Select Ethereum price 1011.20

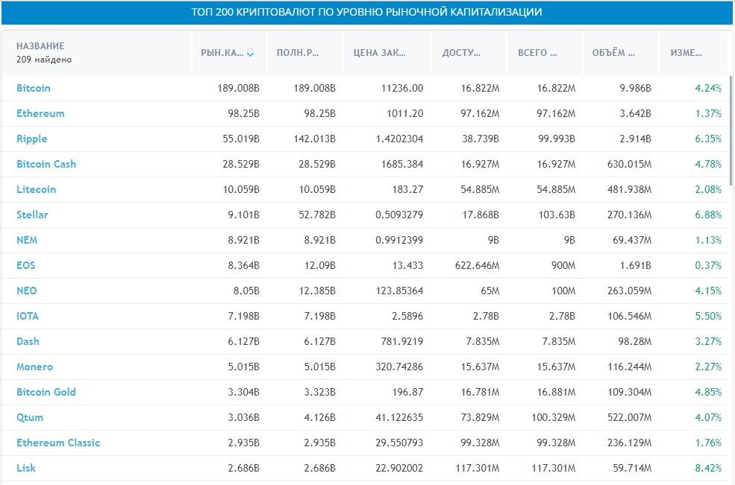[404, 113]
